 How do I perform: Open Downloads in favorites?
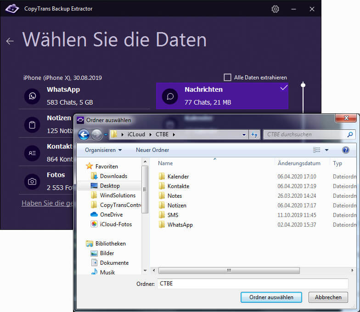109,176
